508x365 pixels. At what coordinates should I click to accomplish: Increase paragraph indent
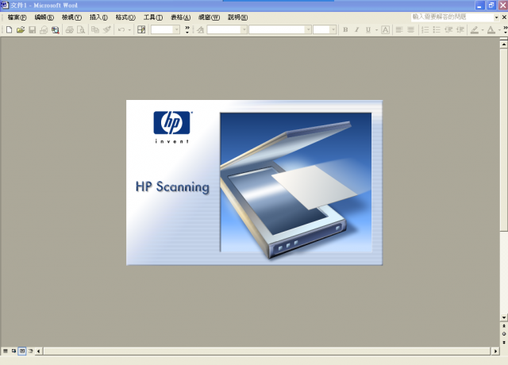[x=460, y=30]
